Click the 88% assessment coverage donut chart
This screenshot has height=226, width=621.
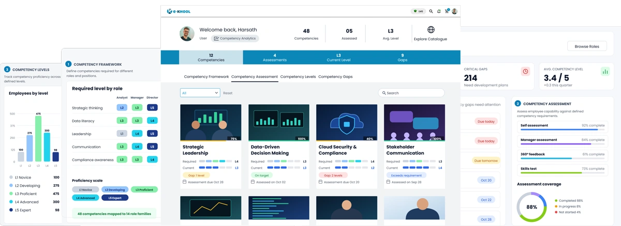531,207
